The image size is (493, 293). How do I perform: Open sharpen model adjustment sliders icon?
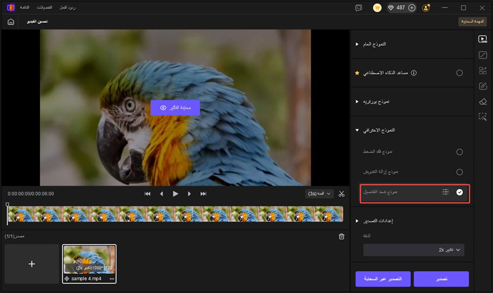pos(446,193)
